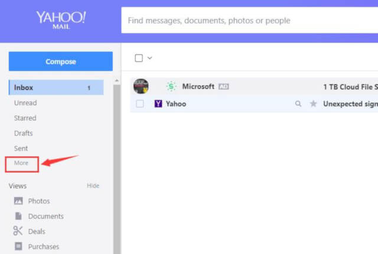Click the Photos view icon
Image resolution: width=378 pixels, height=254 pixels.
coord(18,201)
